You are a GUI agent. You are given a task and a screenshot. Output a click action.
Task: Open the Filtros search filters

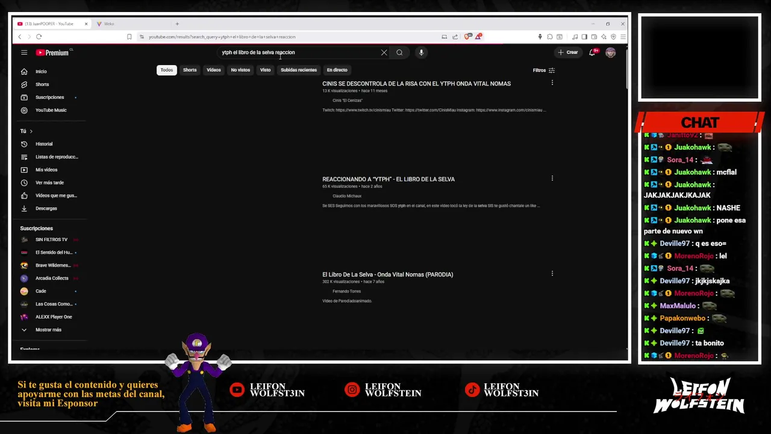(544, 71)
